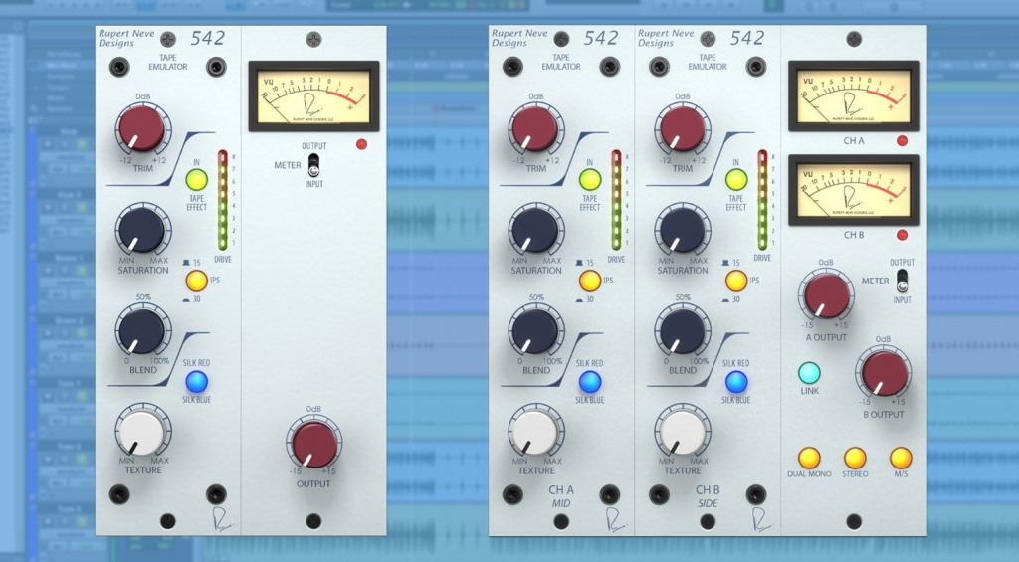
Task: Click Rupert Neve Designs logo on mono plugin
Action: (126, 39)
